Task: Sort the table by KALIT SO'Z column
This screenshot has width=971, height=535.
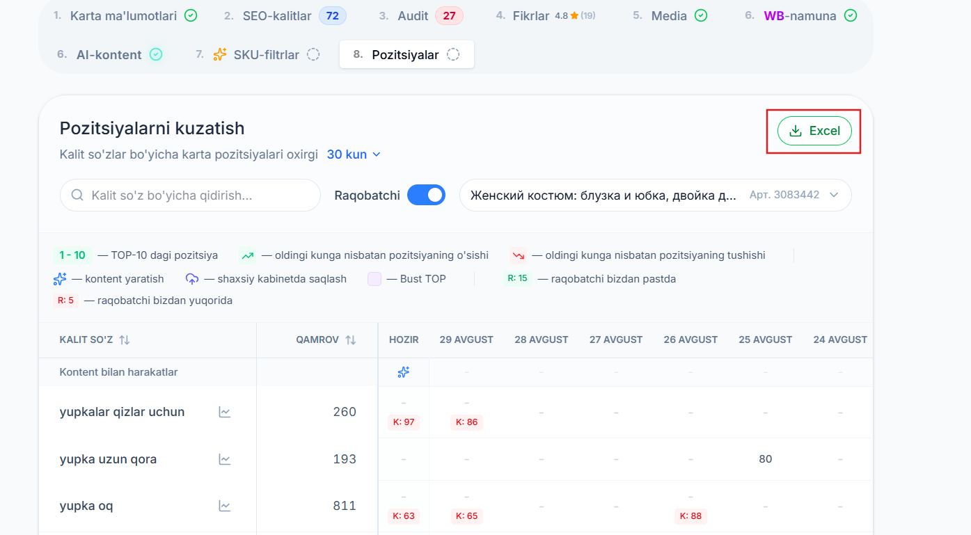Action: 124,340
